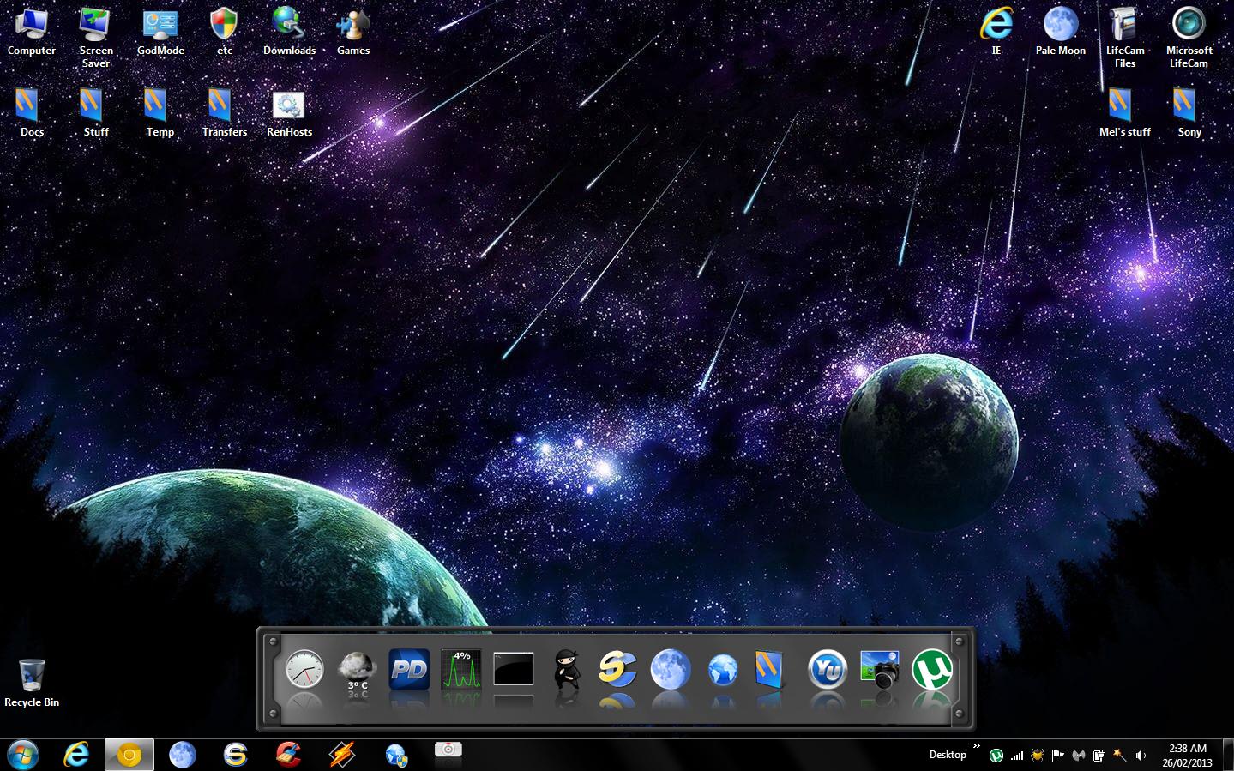The image size is (1234, 771).
Task: Click the Desktop toolbar label
Action: pyautogui.click(x=948, y=755)
